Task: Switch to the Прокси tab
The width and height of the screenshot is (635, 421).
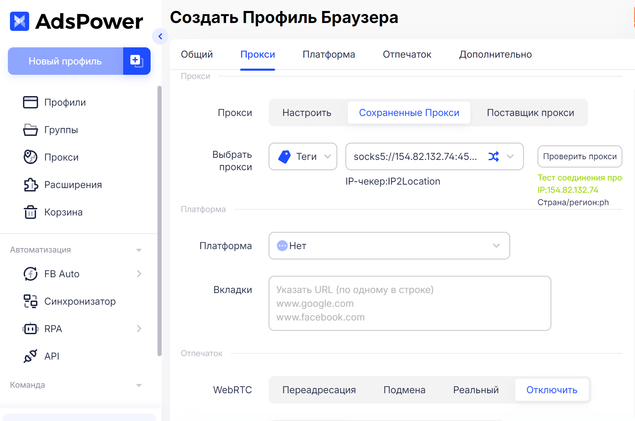Action: click(x=258, y=54)
